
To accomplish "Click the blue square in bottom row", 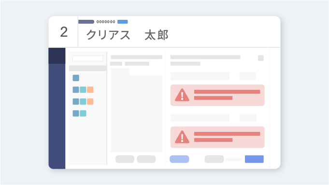I will [x=76, y=113].
